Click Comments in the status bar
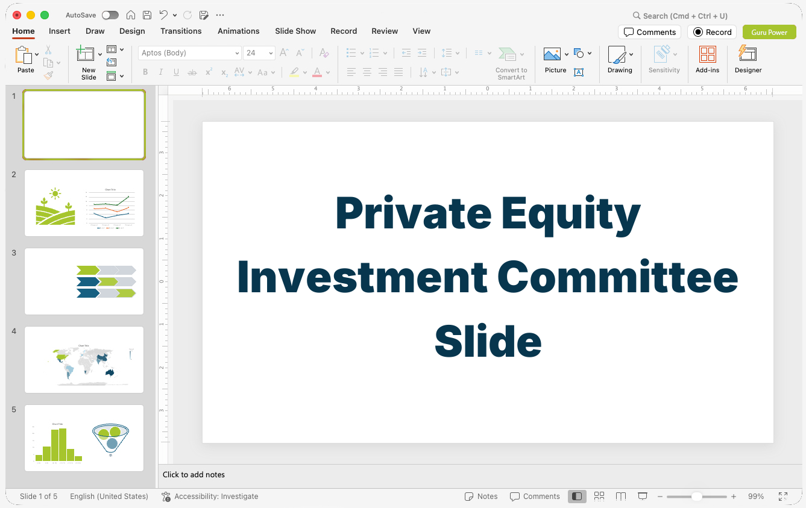Screen dimensions: 806x508 pyautogui.click(x=535, y=497)
